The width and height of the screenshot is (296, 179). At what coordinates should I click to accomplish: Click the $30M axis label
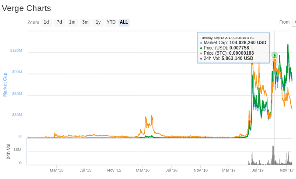[x=17, y=115]
